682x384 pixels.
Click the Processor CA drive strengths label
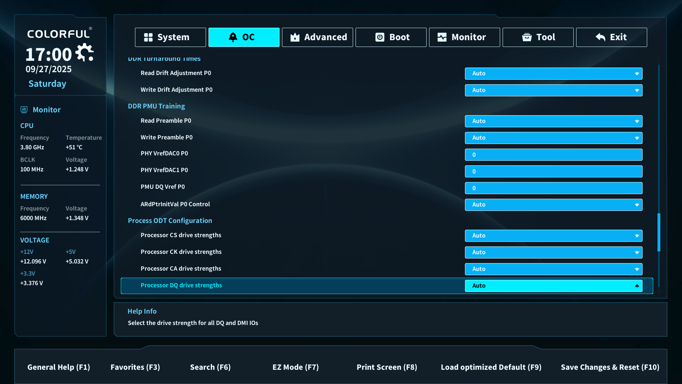[x=181, y=268]
